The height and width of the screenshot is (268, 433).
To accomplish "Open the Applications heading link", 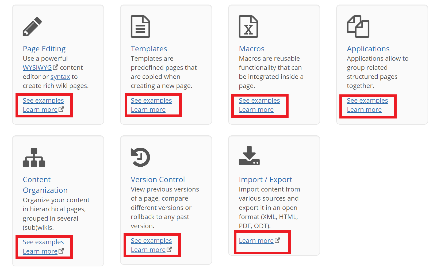I will pyautogui.click(x=368, y=49).
